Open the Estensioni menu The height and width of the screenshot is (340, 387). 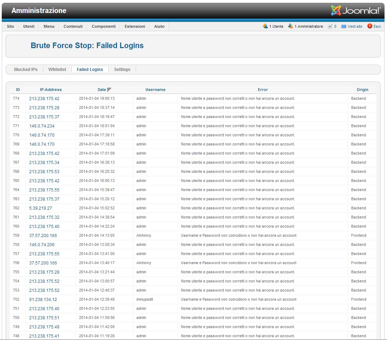point(135,26)
